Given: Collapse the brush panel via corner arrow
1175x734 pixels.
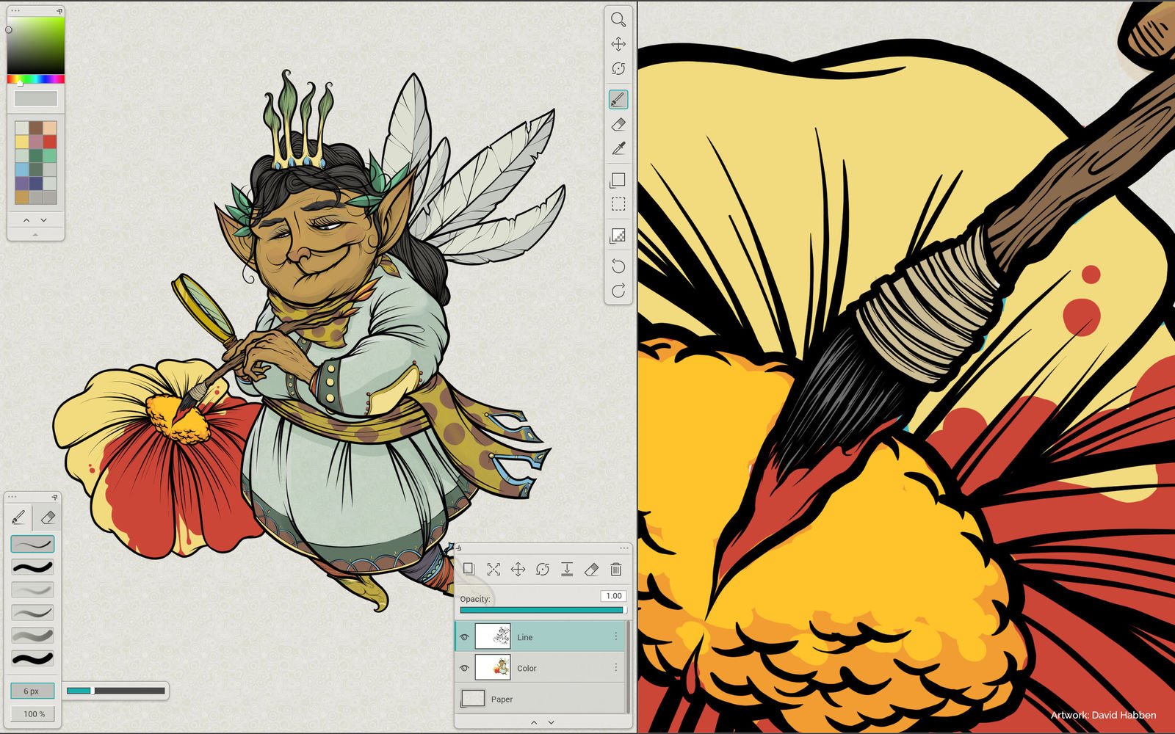Looking at the screenshot, I should coord(54,497).
